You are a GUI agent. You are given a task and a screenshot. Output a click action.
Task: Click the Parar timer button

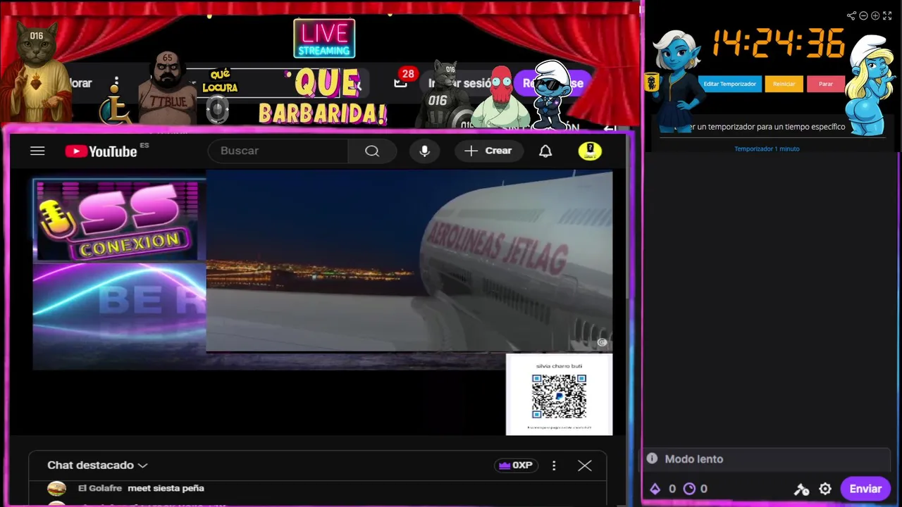tap(825, 84)
